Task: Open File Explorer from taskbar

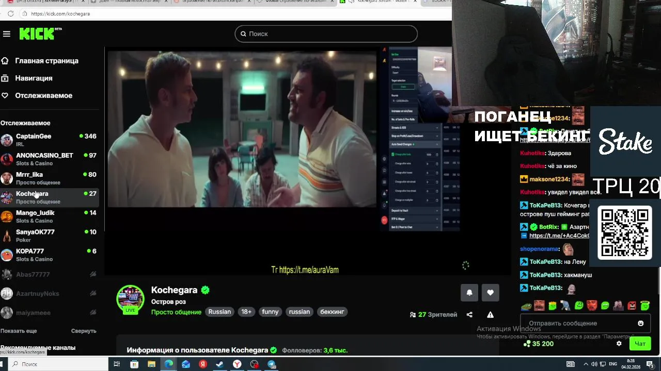Action: (151, 364)
